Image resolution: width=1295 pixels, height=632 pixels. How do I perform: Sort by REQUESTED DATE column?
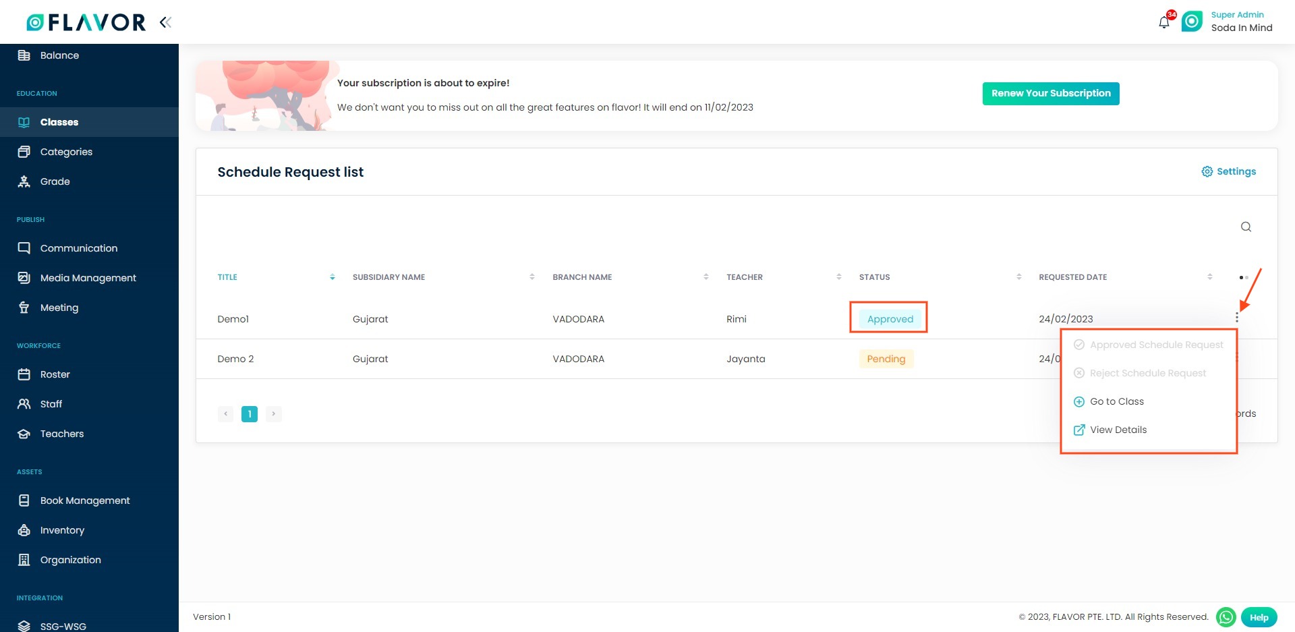(1125, 277)
